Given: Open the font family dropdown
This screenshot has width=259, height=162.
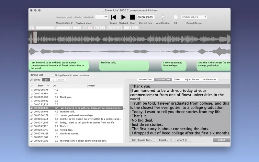Looking at the screenshot, I should point(45,28).
